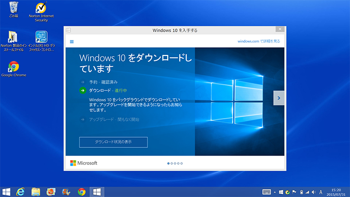The image size is (350, 197).
Task: Open Intel HD Graphics Control Panel shortcut
Action: pos(41,38)
